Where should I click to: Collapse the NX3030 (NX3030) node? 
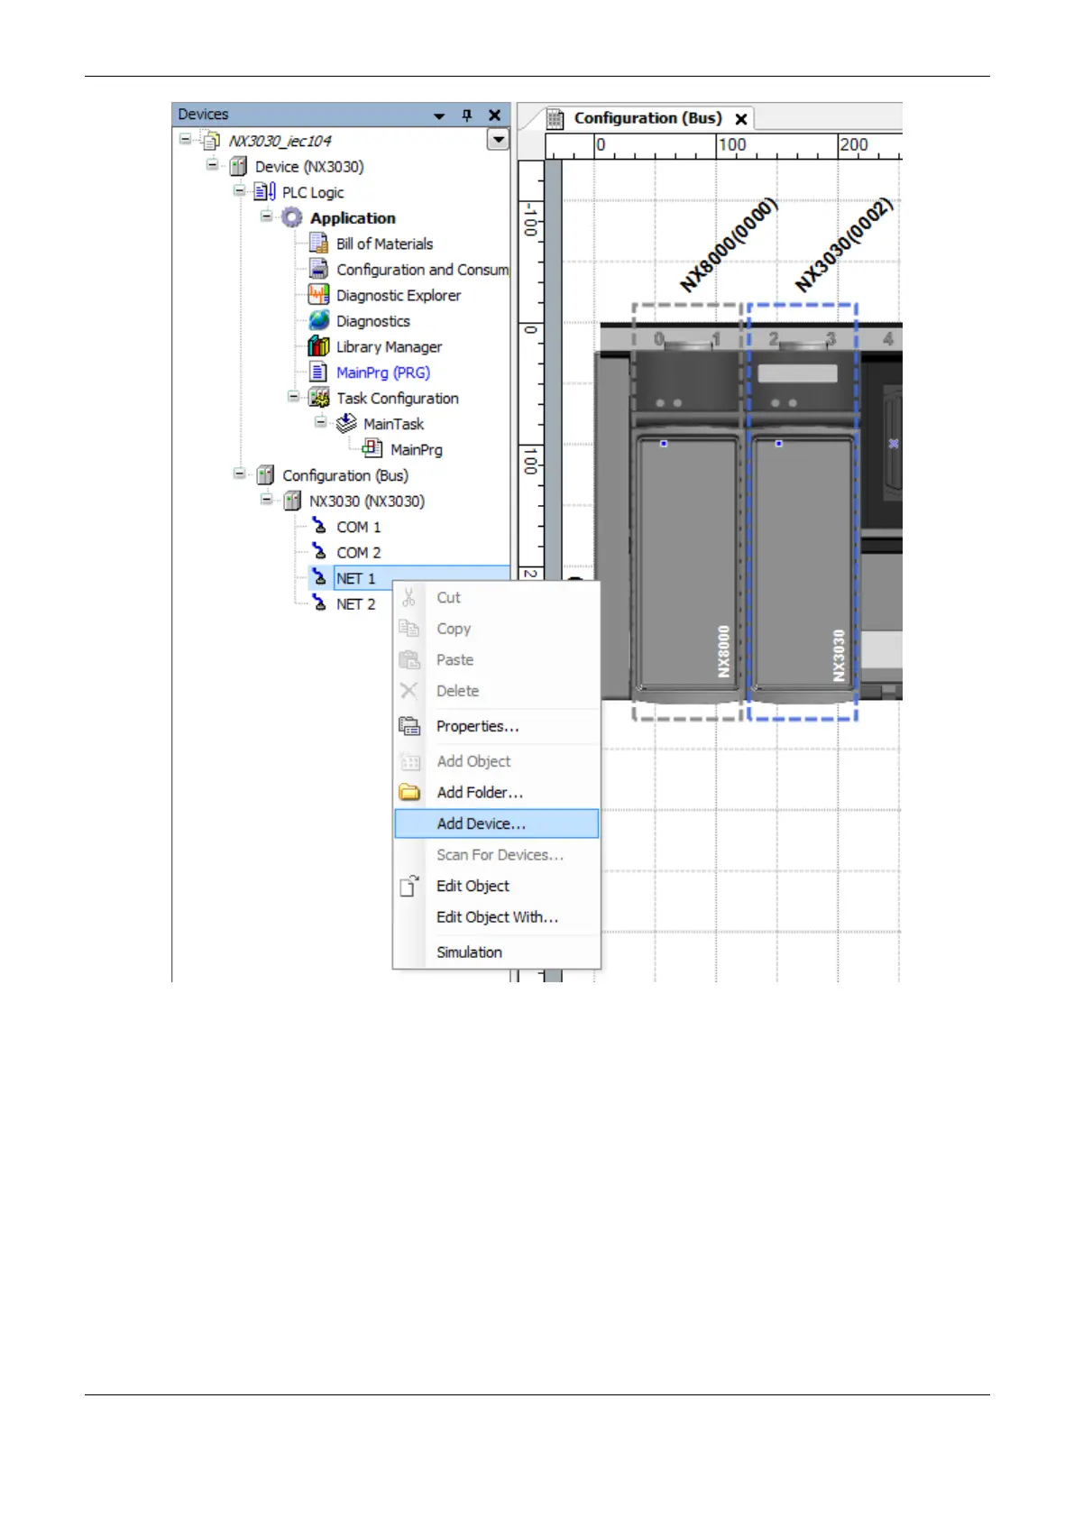[x=266, y=500]
